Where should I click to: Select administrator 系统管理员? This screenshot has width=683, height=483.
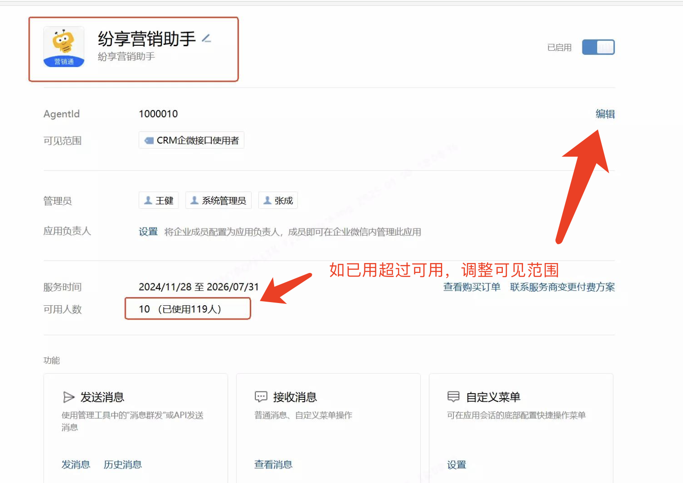pyautogui.click(x=218, y=200)
